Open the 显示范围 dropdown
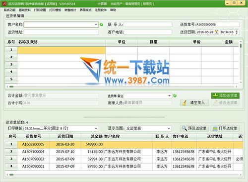This screenshot has height=182, width=248. [169, 128]
